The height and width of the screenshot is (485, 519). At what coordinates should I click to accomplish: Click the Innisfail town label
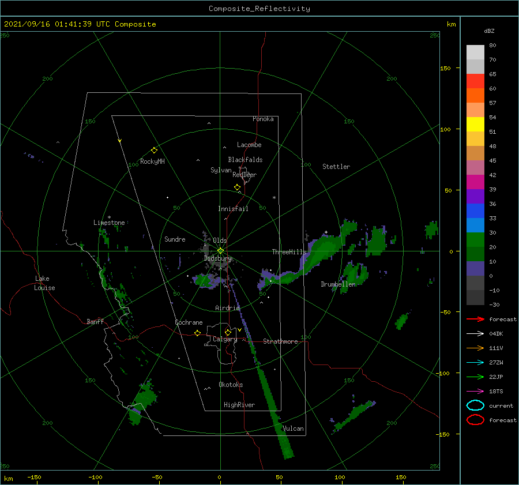point(233,209)
